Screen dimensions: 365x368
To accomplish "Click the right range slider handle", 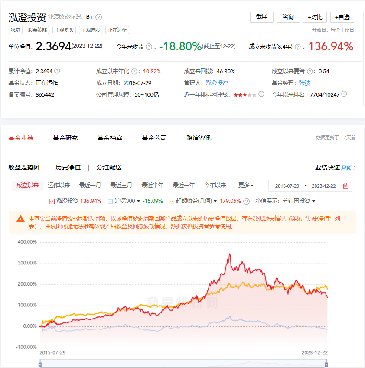I will 326,364.
